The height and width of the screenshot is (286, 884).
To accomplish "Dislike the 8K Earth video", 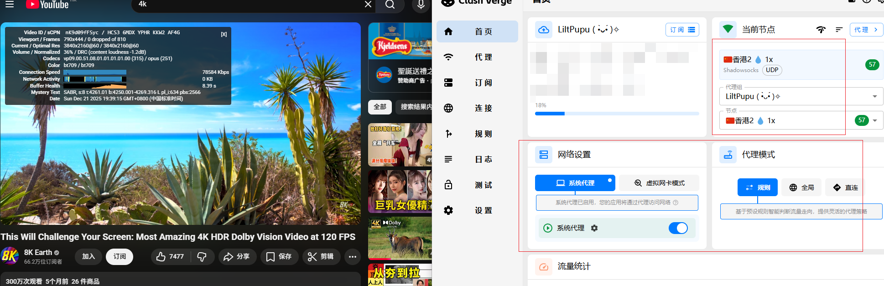I will tap(202, 257).
